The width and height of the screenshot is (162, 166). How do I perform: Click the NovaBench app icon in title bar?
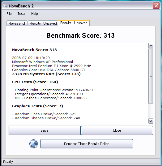click(5, 6)
